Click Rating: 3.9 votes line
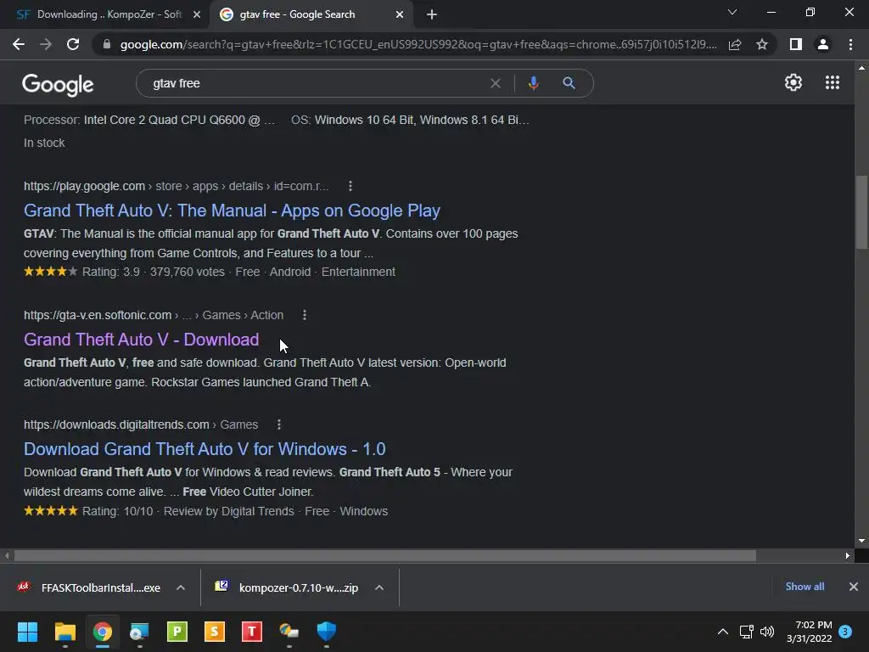The height and width of the screenshot is (652, 869). tap(210, 272)
